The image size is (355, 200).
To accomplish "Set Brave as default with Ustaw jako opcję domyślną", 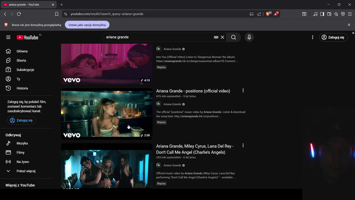I will [87, 25].
